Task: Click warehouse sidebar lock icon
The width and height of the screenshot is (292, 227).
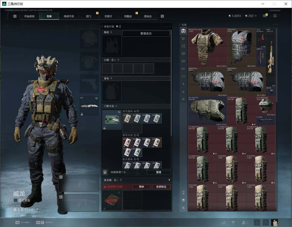Action: [x=183, y=91]
